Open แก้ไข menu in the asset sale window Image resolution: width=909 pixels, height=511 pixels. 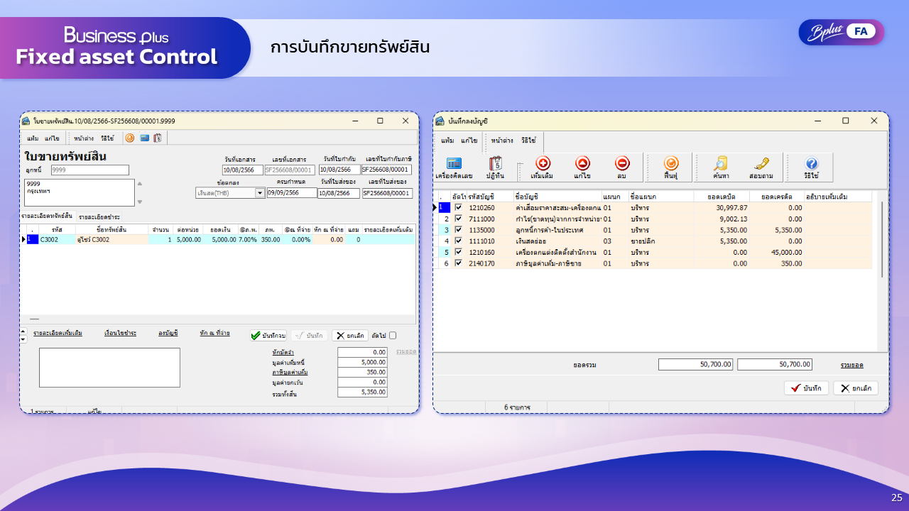tap(52, 138)
